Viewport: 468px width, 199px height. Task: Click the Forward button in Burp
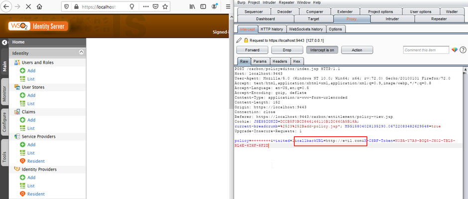(252, 50)
